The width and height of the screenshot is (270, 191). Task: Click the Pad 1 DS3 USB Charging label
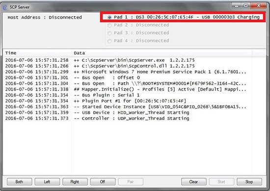187,17
